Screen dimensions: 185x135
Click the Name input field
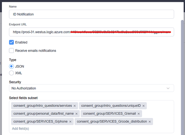pyautogui.click(x=91, y=14)
